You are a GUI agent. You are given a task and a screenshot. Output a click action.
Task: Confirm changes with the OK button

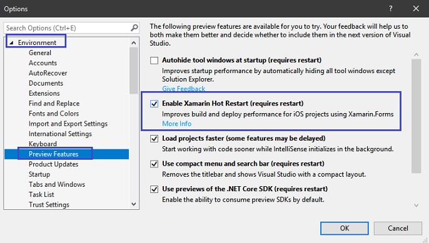point(345,228)
